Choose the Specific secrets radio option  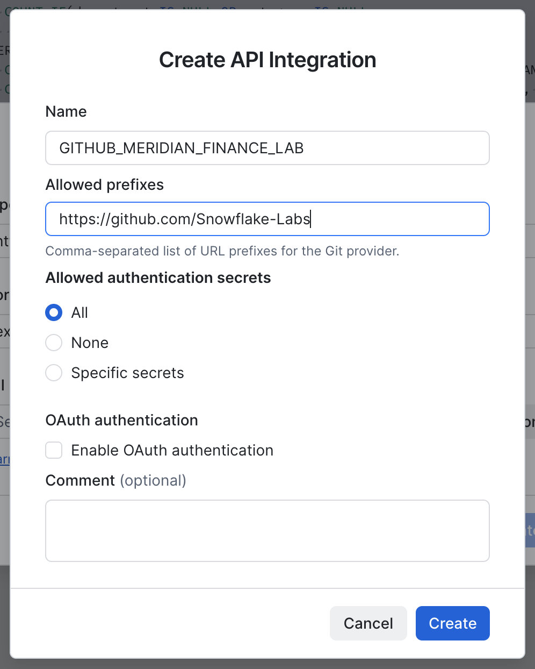coord(54,373)
